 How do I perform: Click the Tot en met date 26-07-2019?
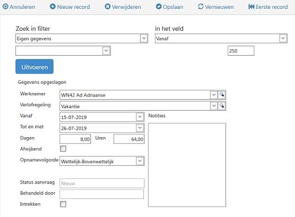pyautogui.click(x=74, y=128)
